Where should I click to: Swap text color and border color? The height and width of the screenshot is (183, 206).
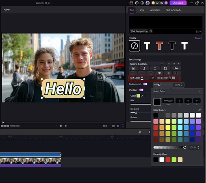coord(153,78)
